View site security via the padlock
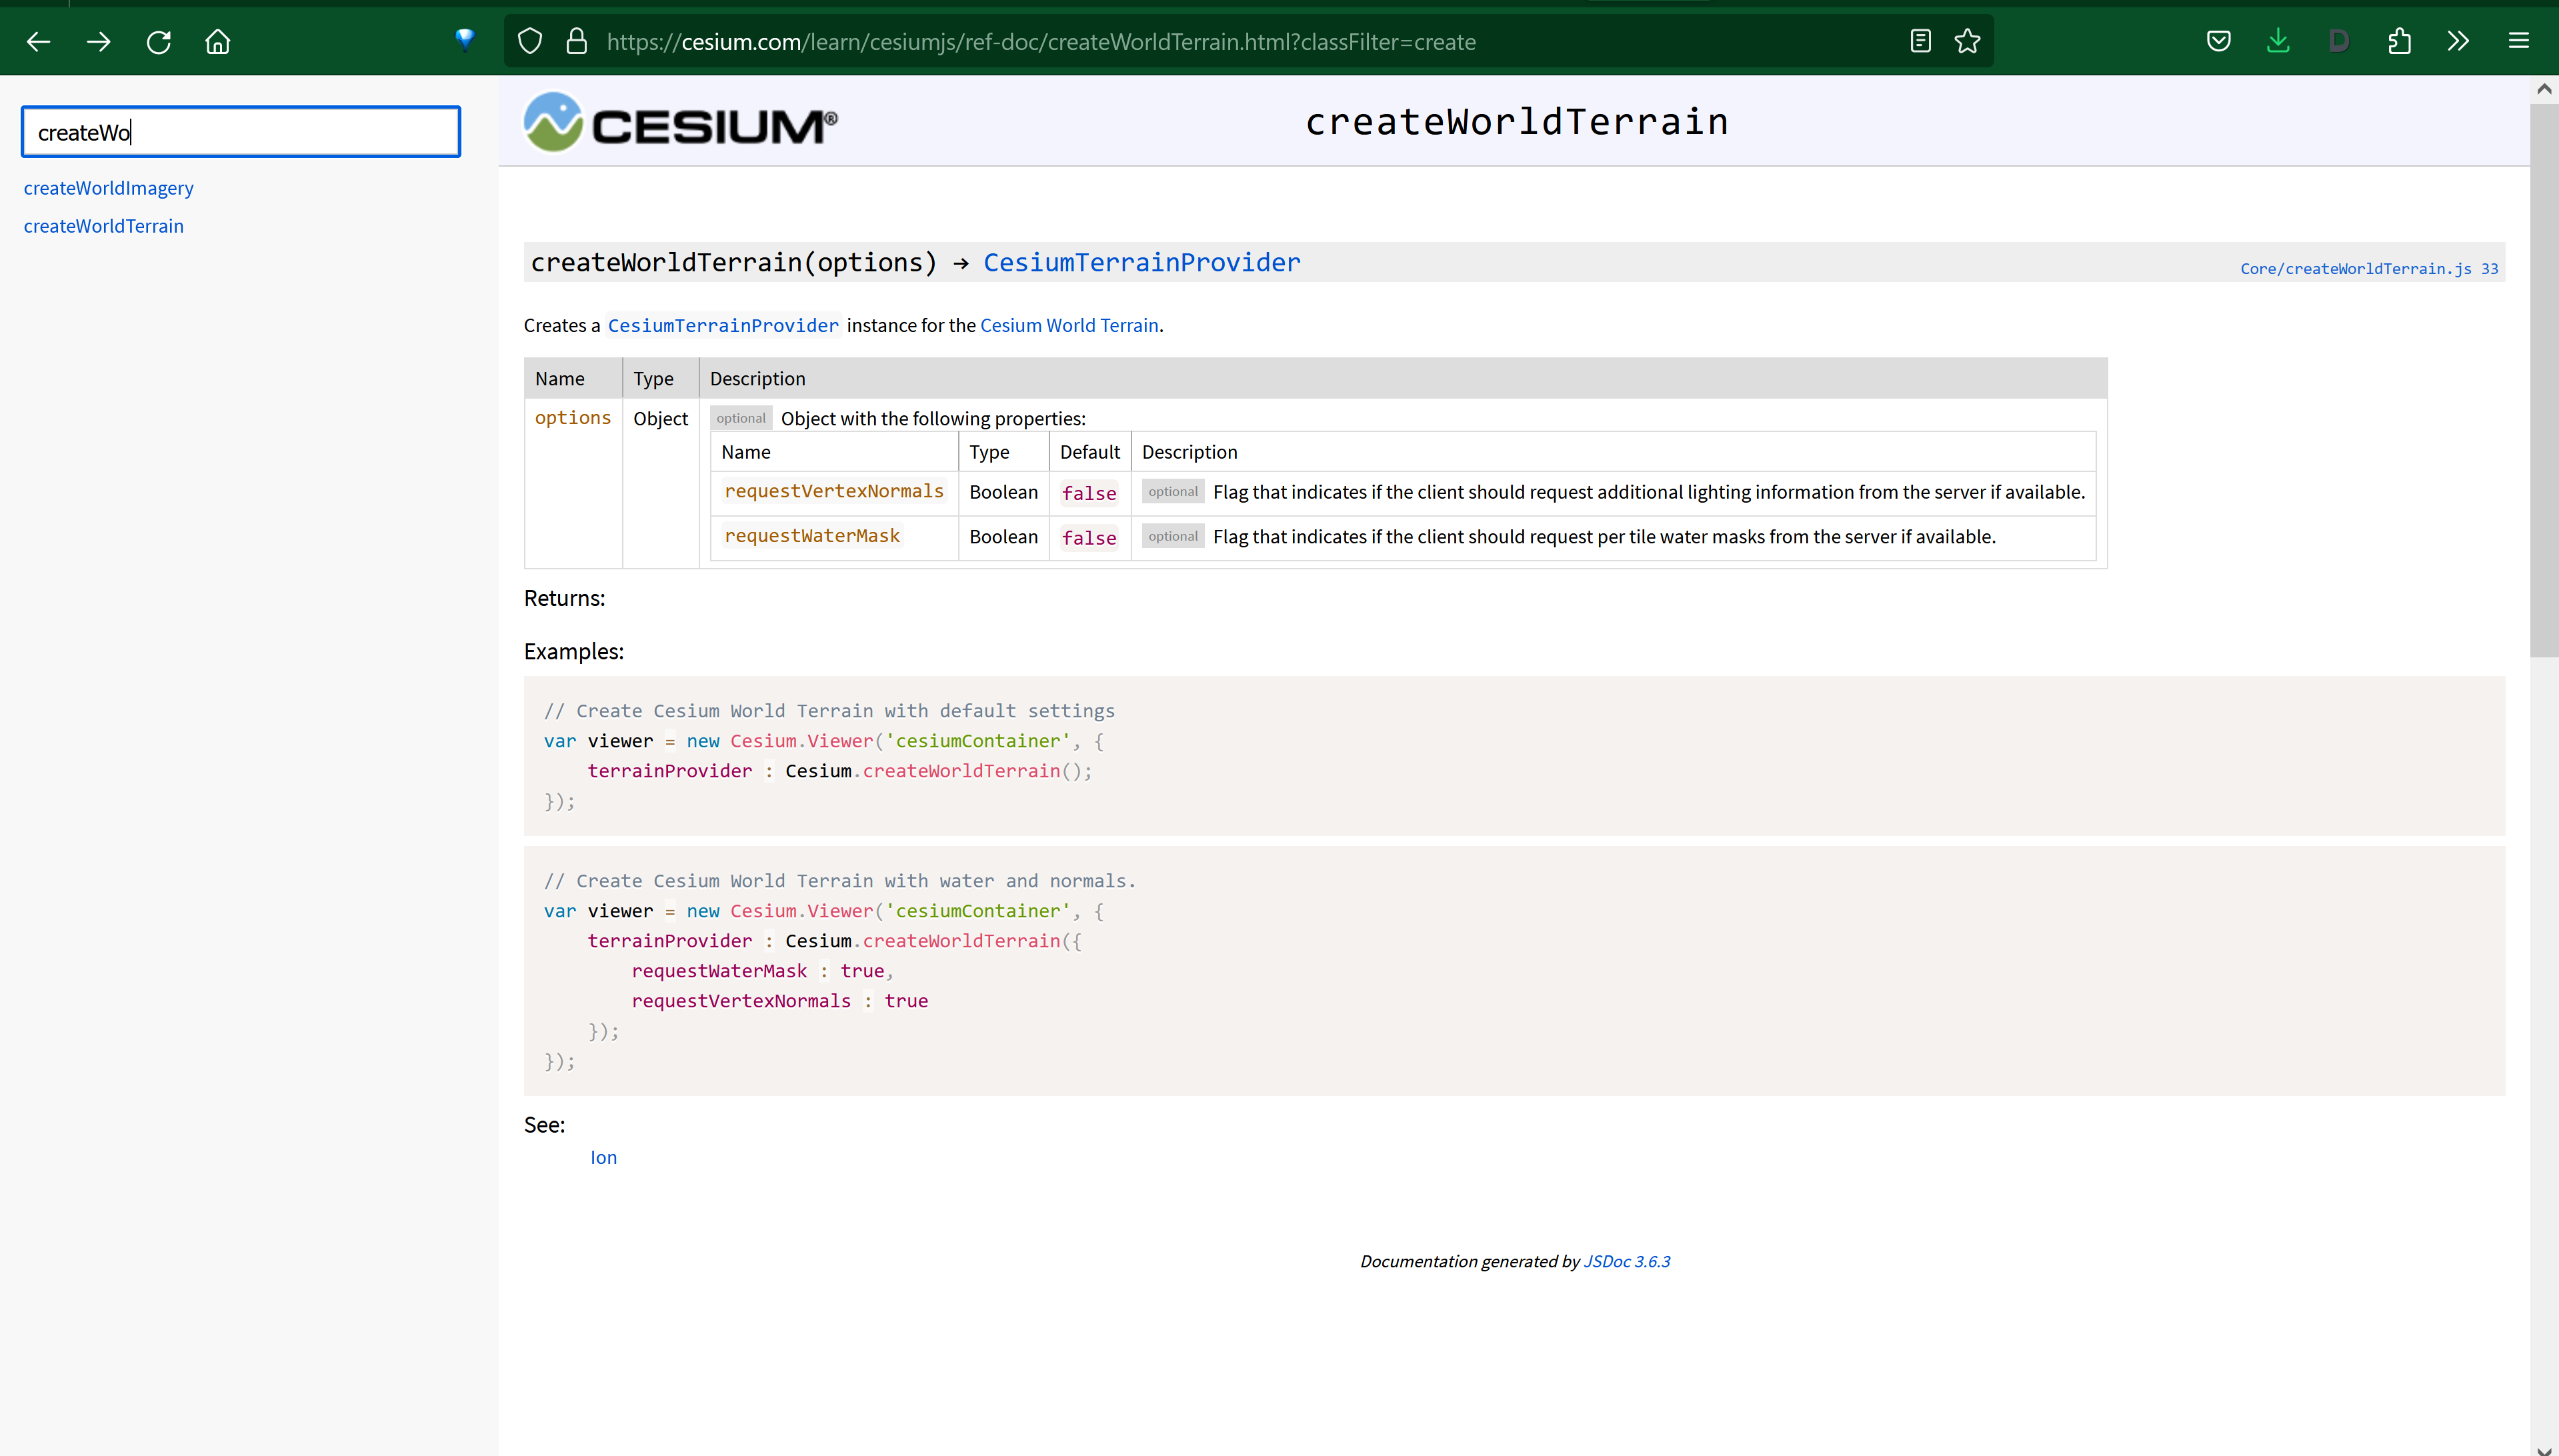 pos(576,41)
